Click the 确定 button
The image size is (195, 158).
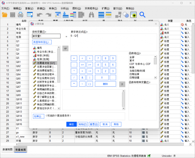[71, 124]
